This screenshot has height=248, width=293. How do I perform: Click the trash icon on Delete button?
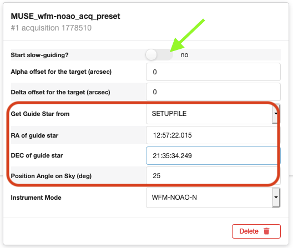point(266,231)
